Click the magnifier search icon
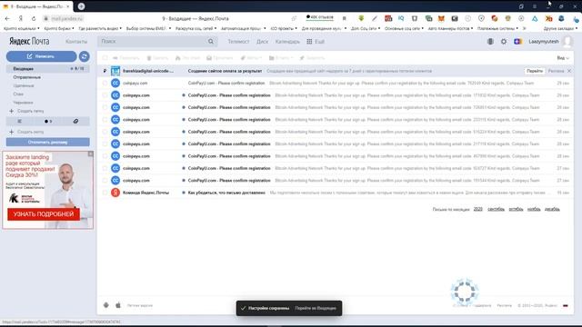Screen dimensions: 582x327 211,42
